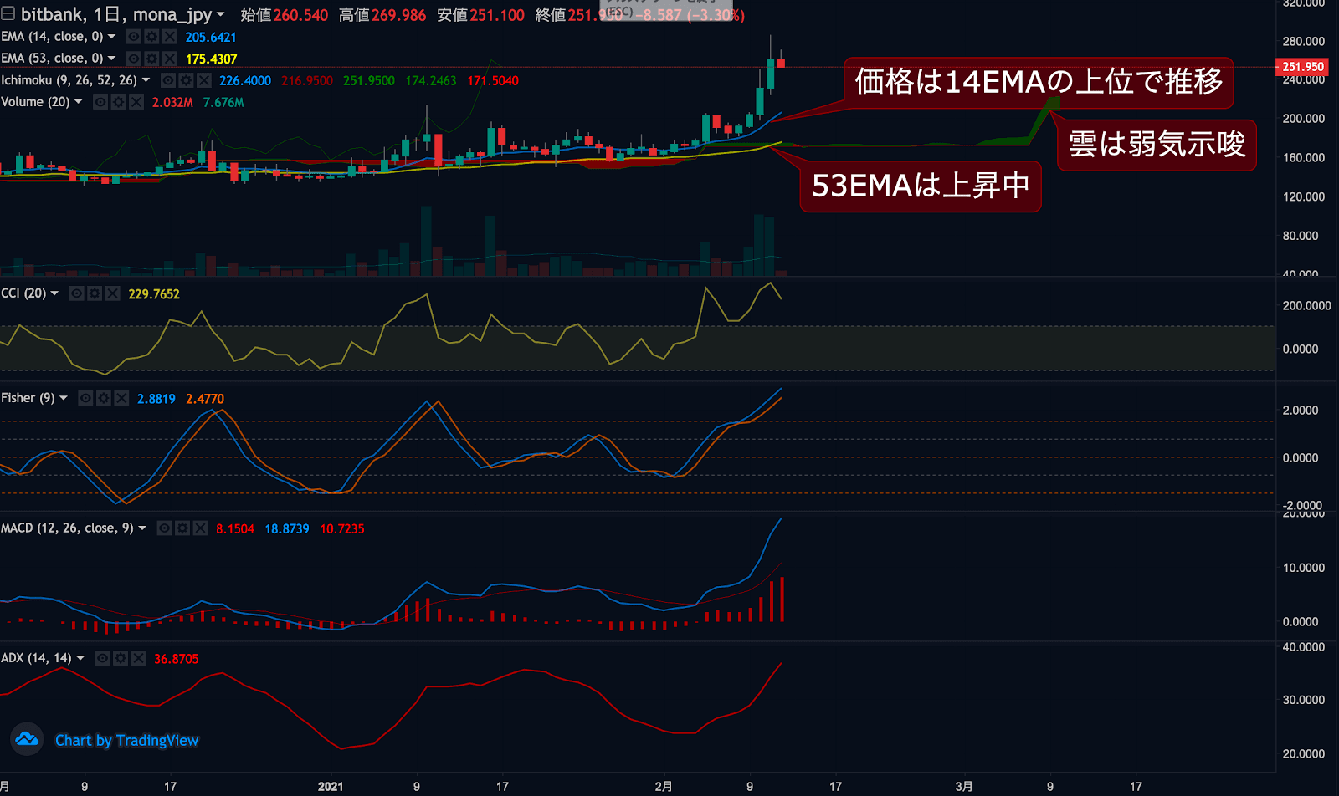Click the '雲は弱気示唆' annotation callout

1157,145
